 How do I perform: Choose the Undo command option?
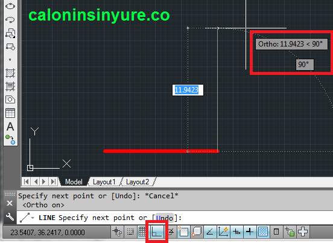tap(165, 218)
